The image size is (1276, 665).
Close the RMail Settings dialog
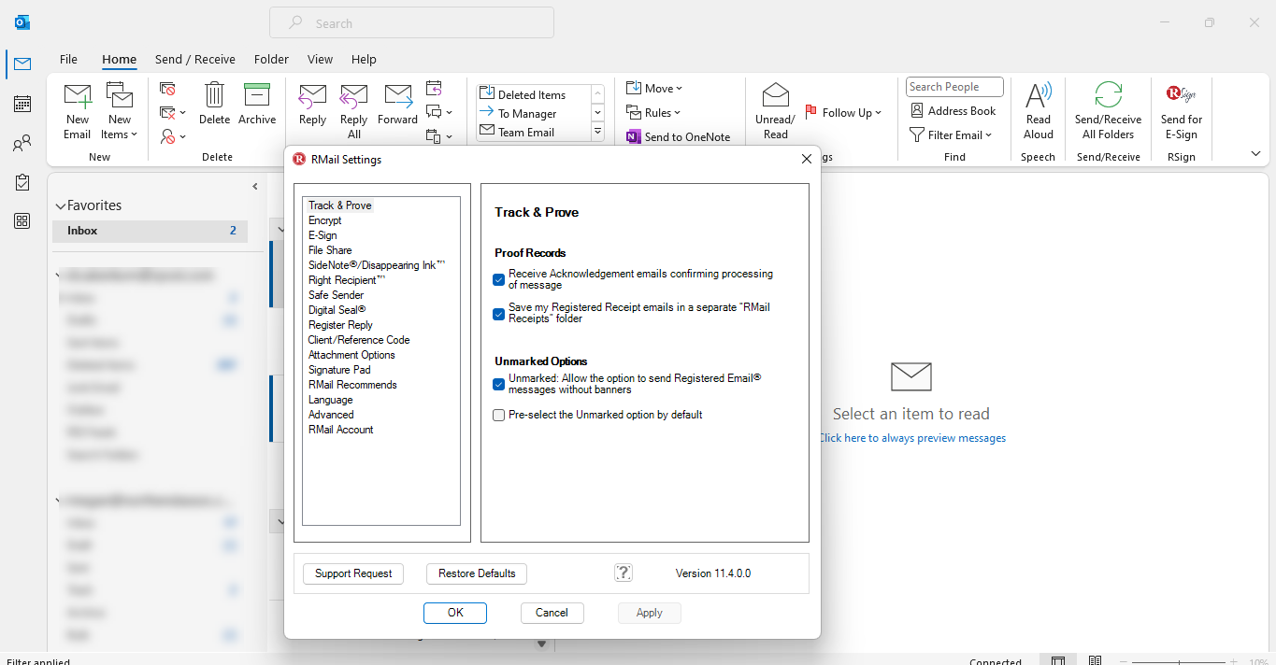pyautogui.click(x=807, y=159)
